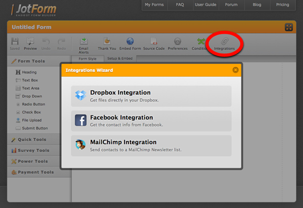
Task: Close the Integrations Wizard dialog
Action: [x=235, y=70]
